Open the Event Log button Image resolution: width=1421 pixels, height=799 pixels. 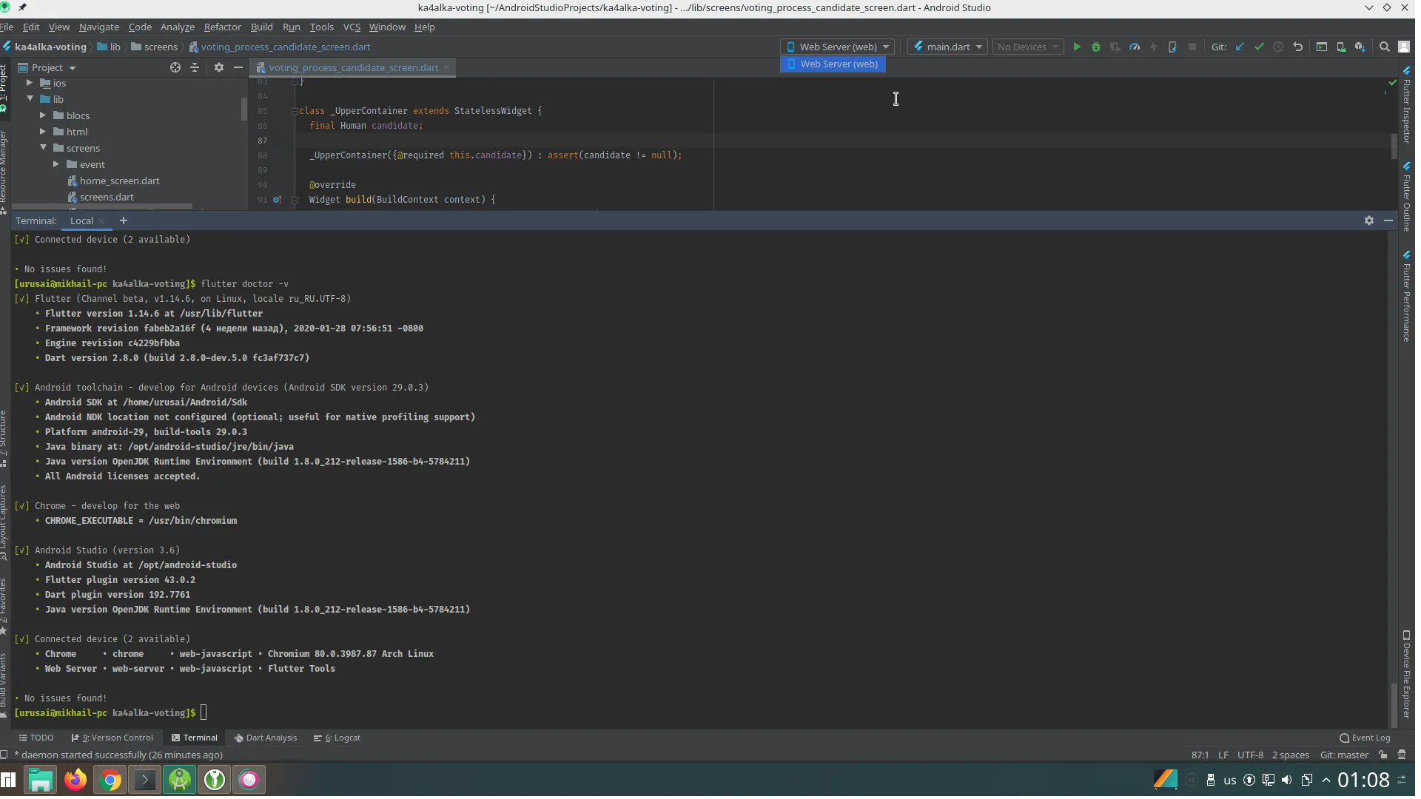1365,738
